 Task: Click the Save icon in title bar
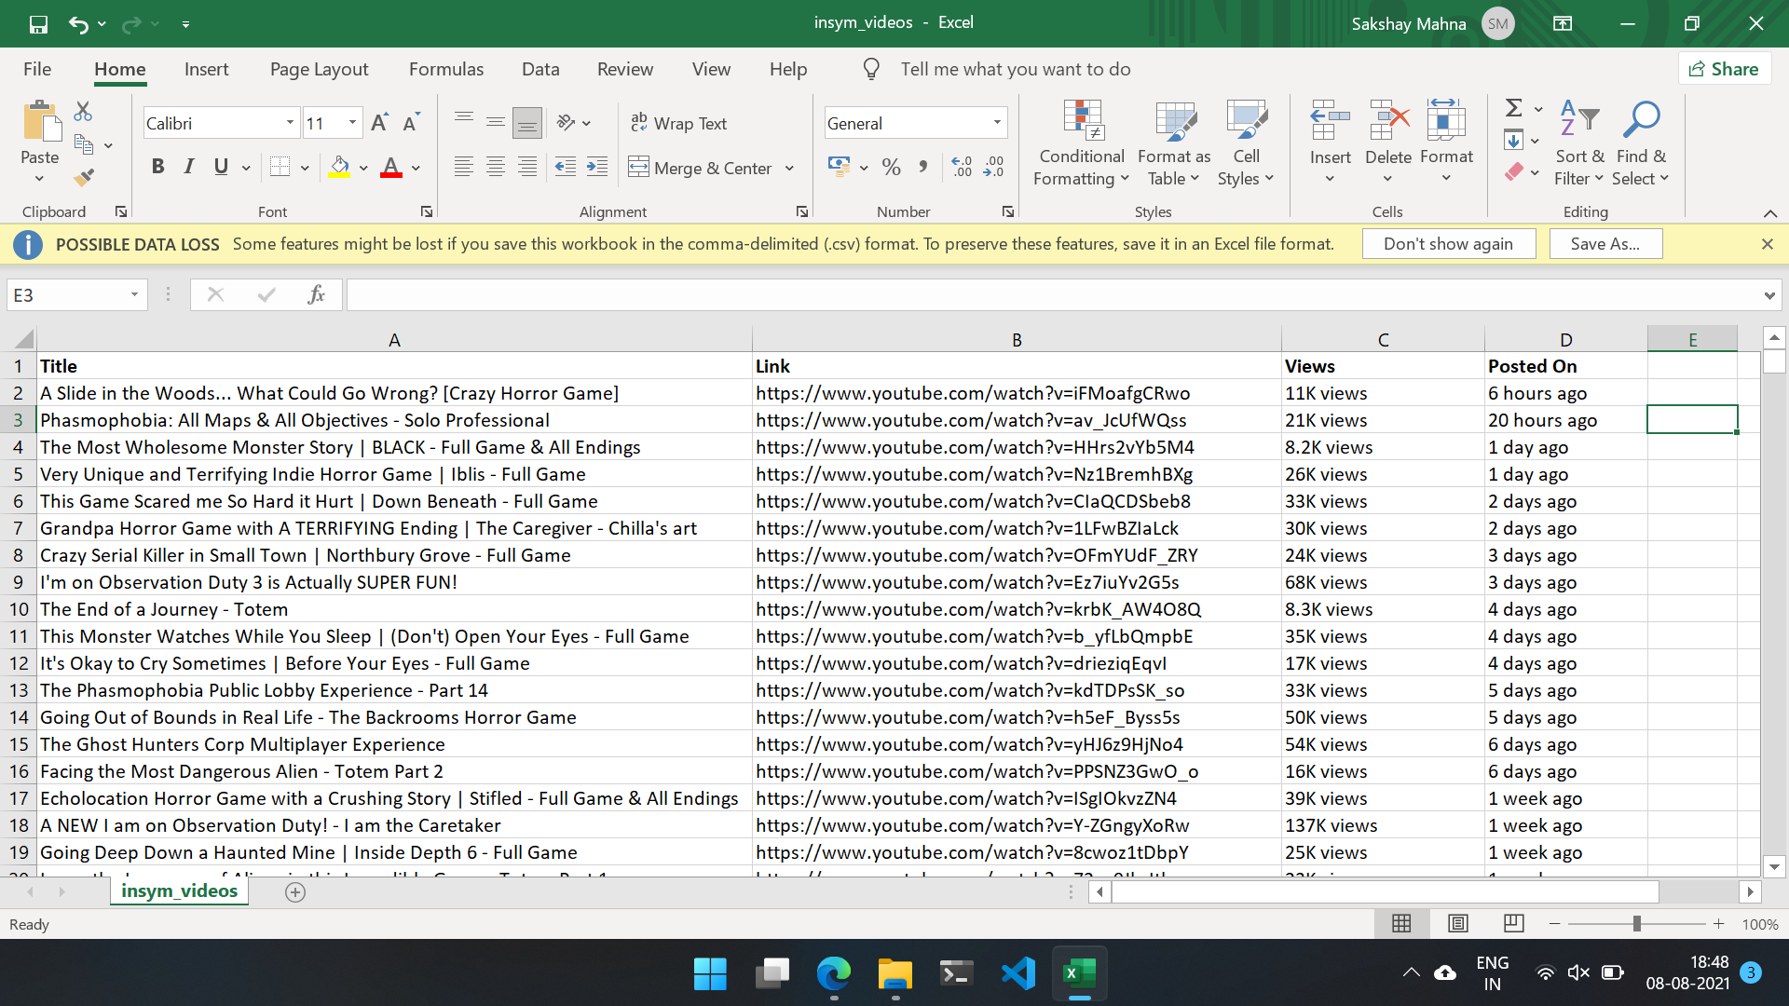tap(38, 23)
